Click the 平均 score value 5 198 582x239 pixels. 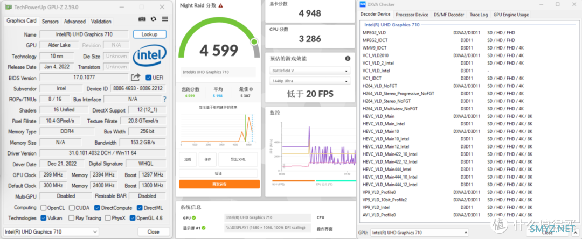point(218,96)
